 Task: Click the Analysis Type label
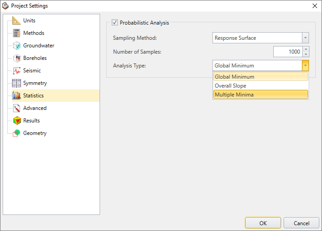click(130, 66)
